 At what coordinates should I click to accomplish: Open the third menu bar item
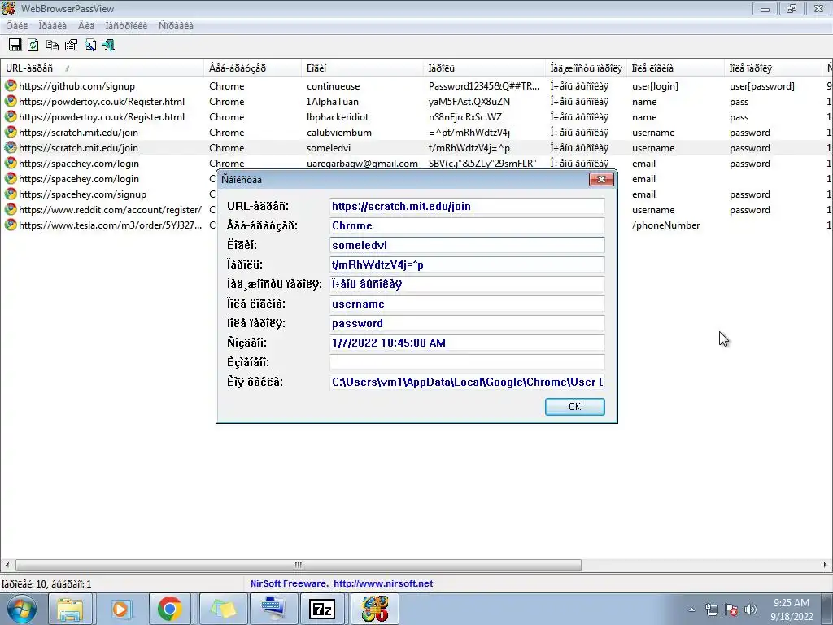(x=86, y=25)
